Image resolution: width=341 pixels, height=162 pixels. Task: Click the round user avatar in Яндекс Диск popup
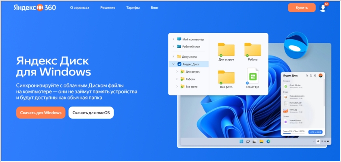(320, 75)
